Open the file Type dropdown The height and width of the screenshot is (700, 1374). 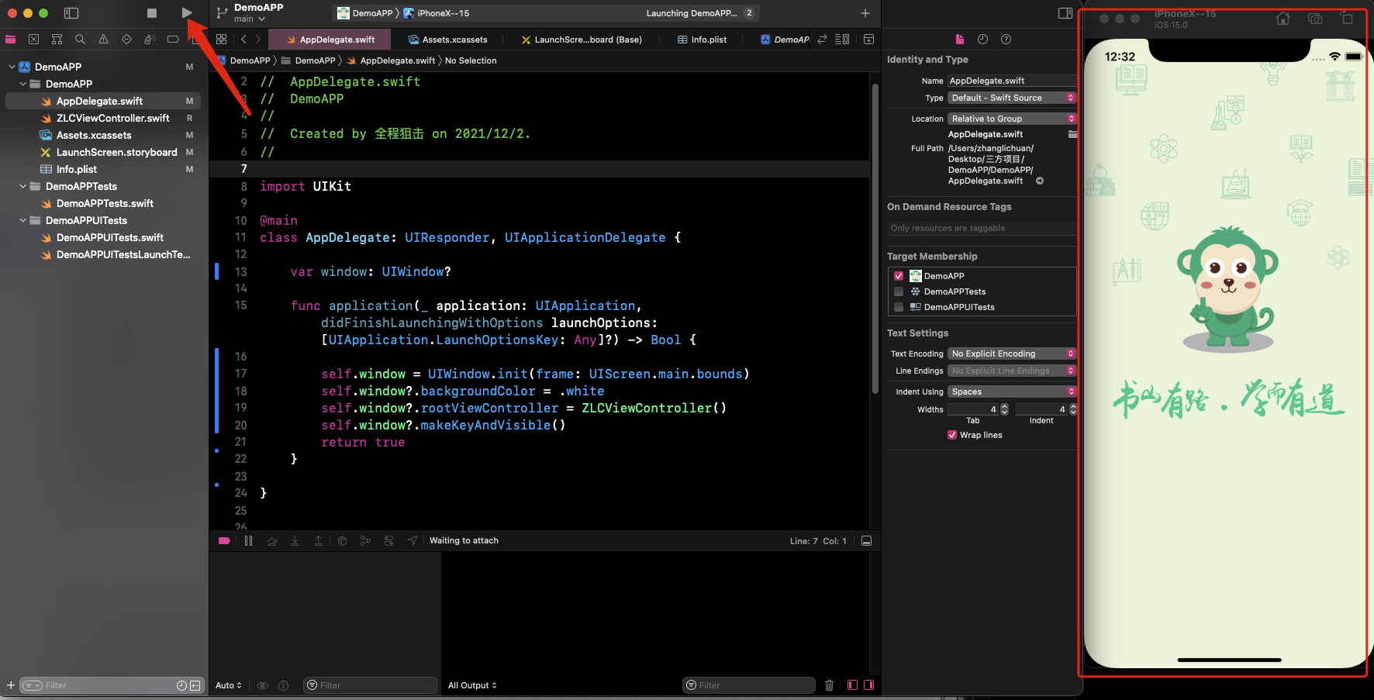pos(1012,98)
